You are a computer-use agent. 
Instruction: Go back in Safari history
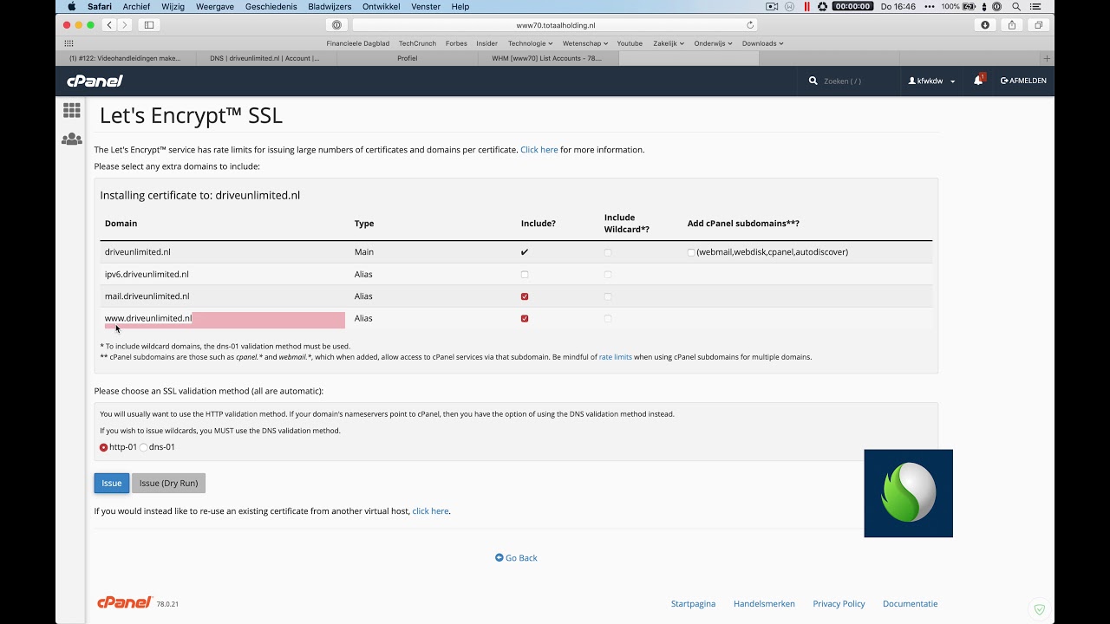tap(109, 25)
